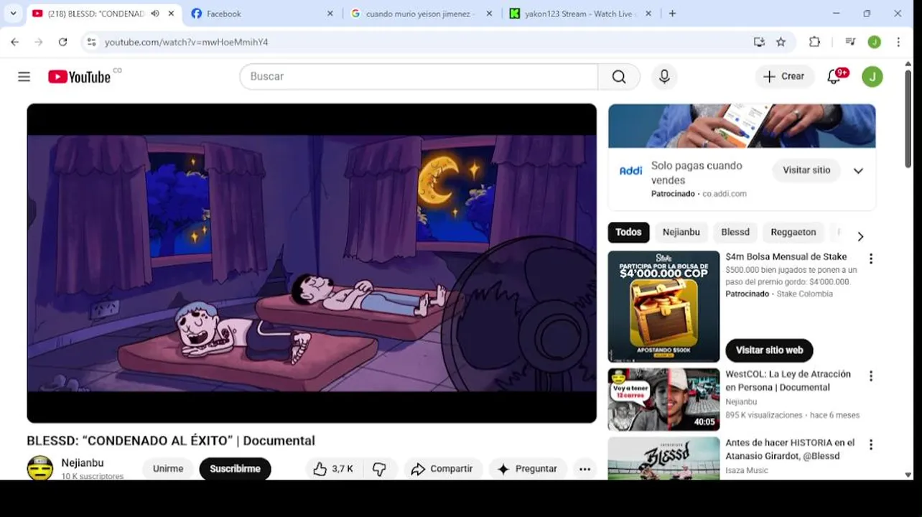
Task: Select the Reggaeton filter chip
Action: click(x=793, y=232)
